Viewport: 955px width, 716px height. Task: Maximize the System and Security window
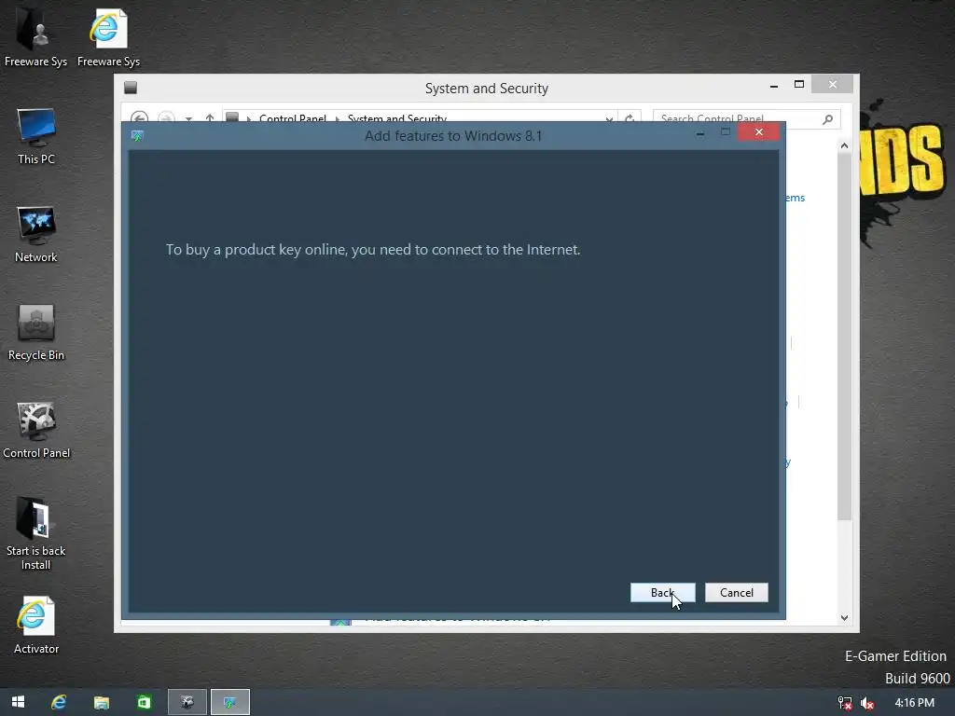[x=799, y=85]
